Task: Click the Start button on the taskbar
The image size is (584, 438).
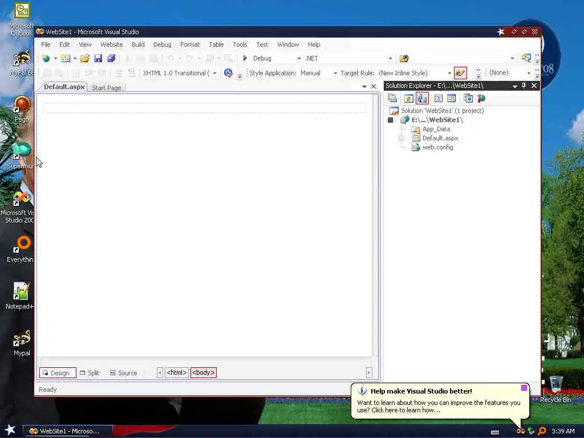Action: [10, 430]
